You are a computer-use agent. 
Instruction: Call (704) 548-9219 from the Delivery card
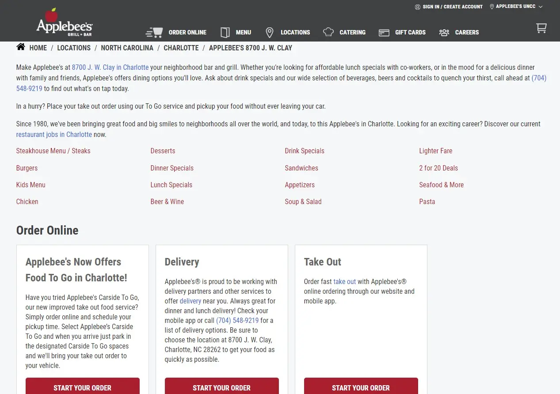(x=237, y=321)
